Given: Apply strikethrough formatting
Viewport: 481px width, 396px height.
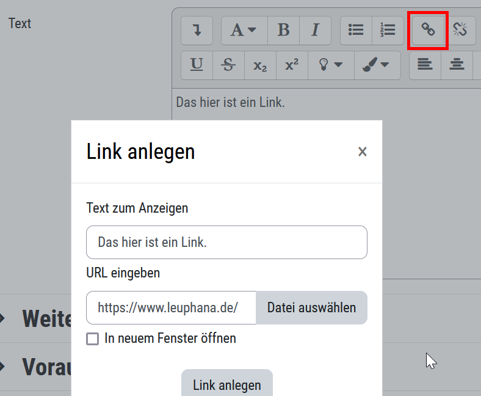Looking at the screenshot, I should click(x=228, y=65).
